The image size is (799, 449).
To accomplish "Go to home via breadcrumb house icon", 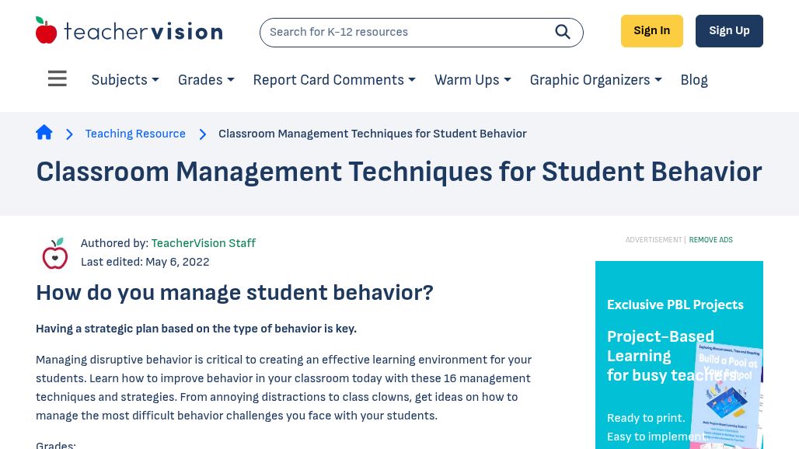I will tap(44, 133).
